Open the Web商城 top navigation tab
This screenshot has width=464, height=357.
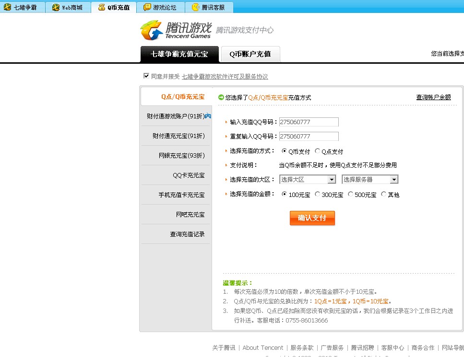point(68,7)
